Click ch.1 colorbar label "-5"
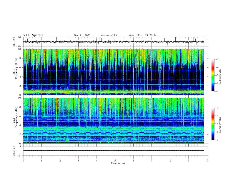Viewport: 233px width, 180px height. tap(217, 75)
